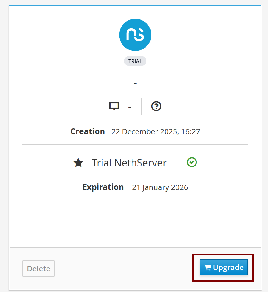Click the creation date 22 December 2025
Screen dimensions: 268x292
coord(156,132)
